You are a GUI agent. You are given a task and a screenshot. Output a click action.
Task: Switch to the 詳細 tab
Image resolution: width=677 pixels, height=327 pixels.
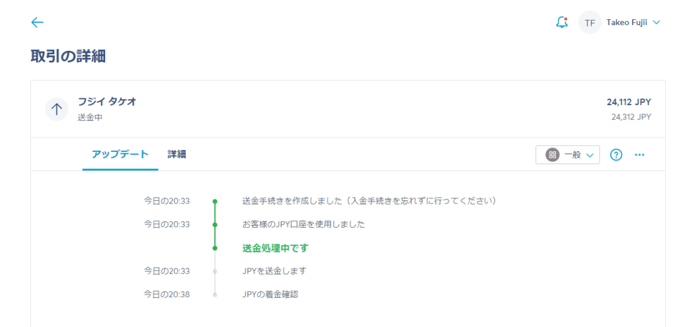tap(177, 155)
